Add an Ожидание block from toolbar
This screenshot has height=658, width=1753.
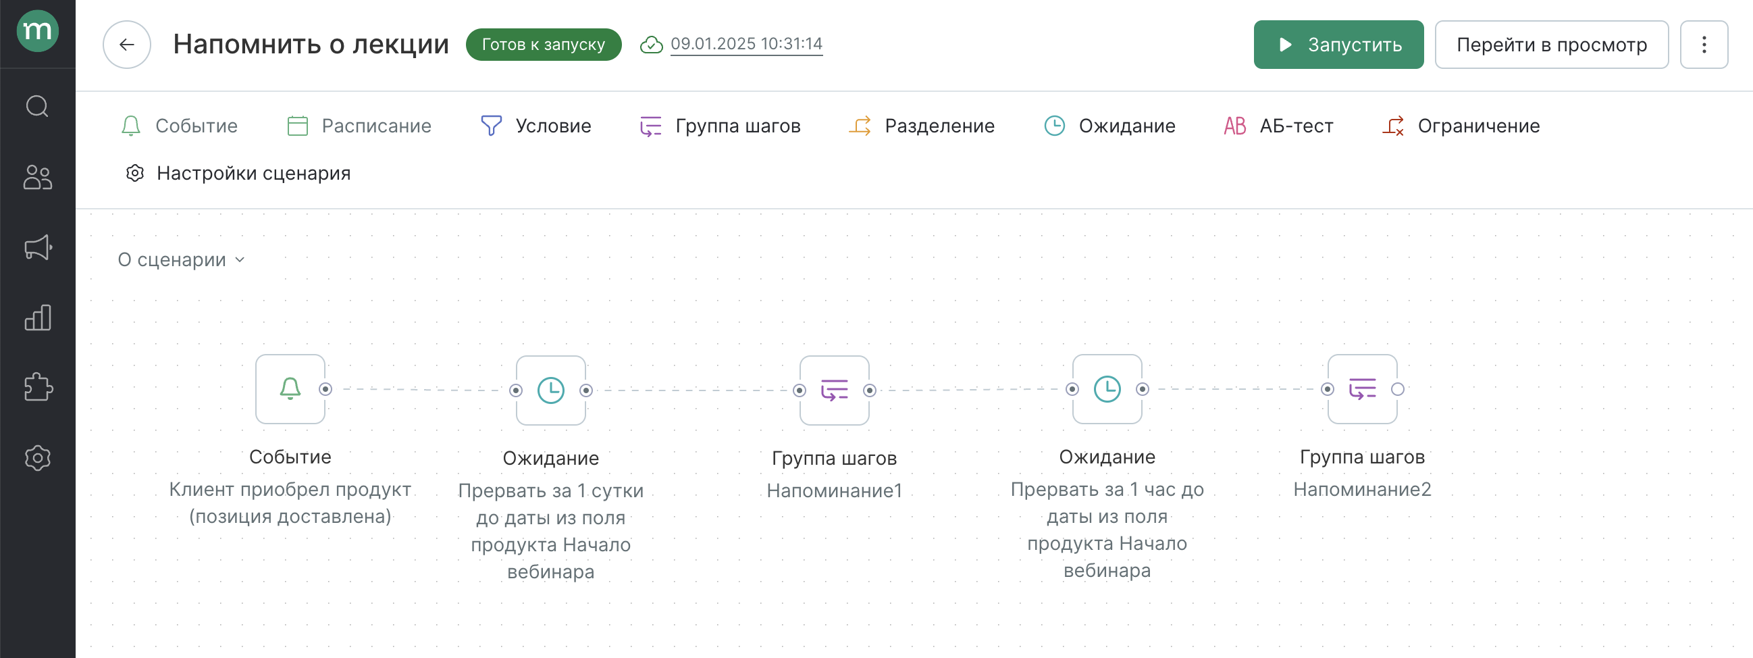[1110, 126]
